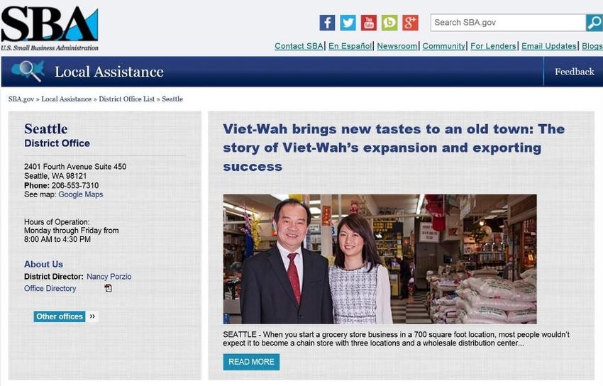Screen dimensions: 603x386
Task: Click the READ MORE button
Action: 251,362
